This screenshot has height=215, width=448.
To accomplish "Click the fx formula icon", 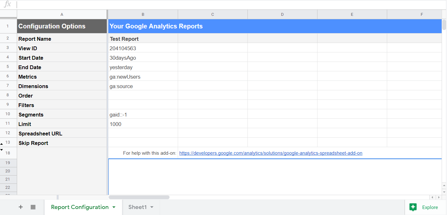I will (8, 4).
